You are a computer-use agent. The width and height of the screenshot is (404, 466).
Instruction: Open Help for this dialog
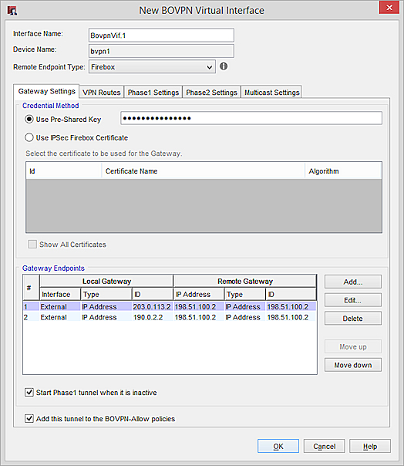370,446
